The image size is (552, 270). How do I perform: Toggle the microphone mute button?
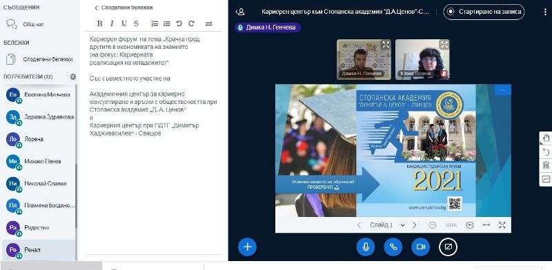366,247
